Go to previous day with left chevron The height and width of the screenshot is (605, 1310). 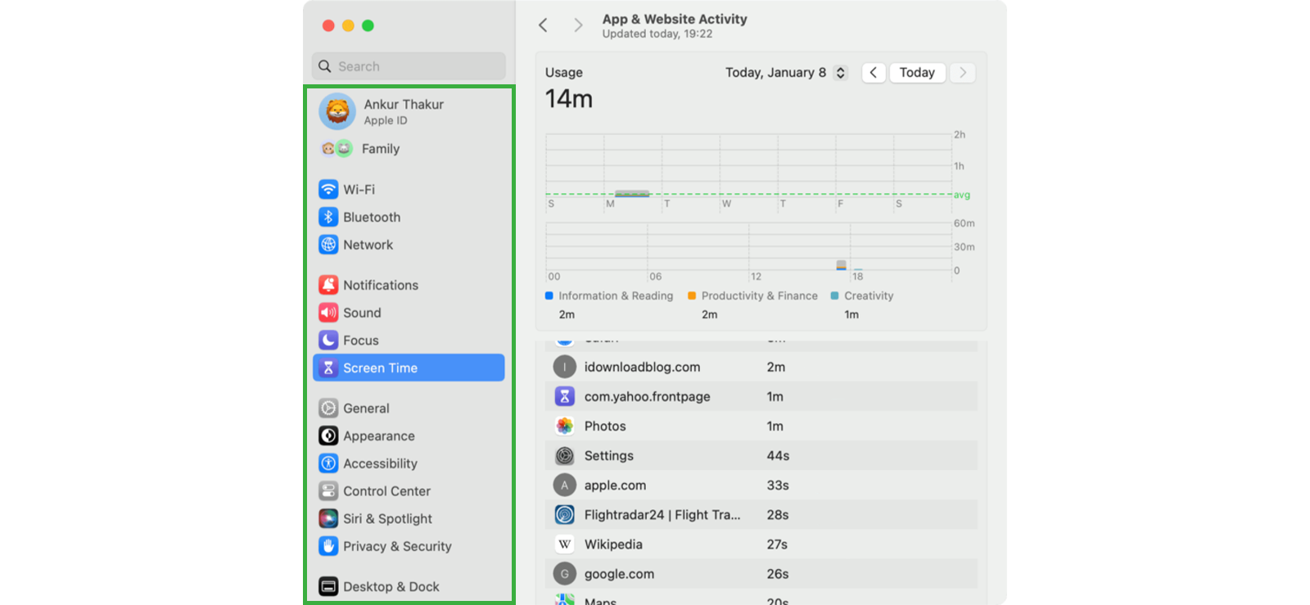[873, 73]
